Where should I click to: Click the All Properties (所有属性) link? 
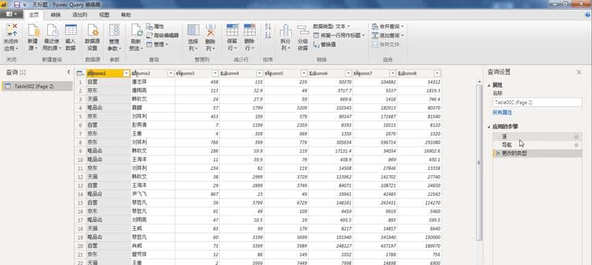click(502, 112)
